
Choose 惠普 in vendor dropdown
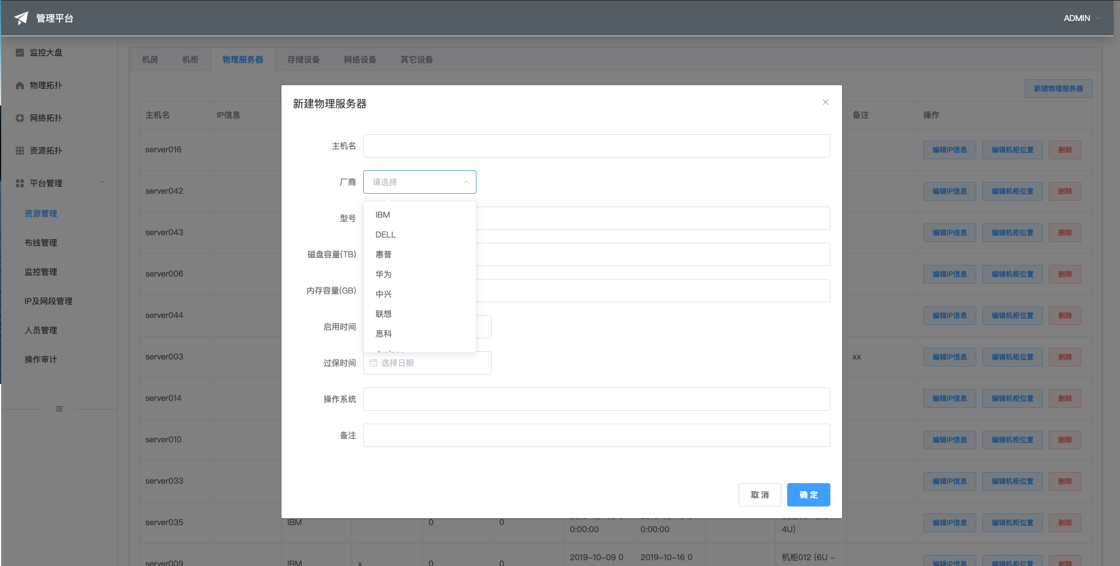(x=420, y=254)
